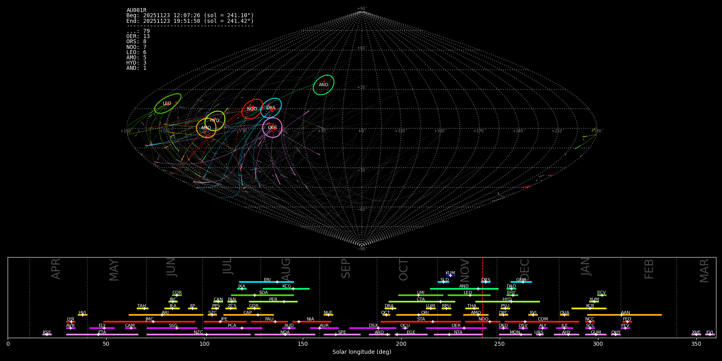722x361 pixels.
Task: Click the blue KUM shower bar
Action: [x=450, y=276]
